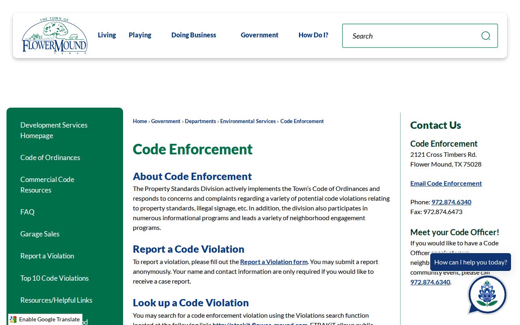This screenshot has height=325, width=520.
Task: Click the Departments breadcrumb
Action: [x=200, y=121]
